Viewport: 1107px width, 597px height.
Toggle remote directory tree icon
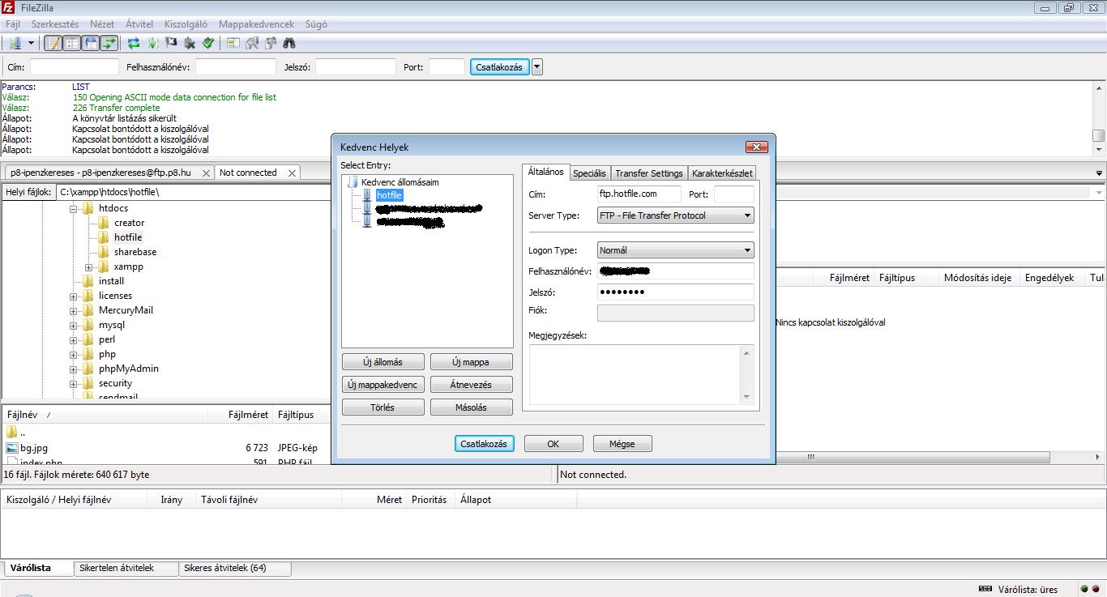pos(91,43)
